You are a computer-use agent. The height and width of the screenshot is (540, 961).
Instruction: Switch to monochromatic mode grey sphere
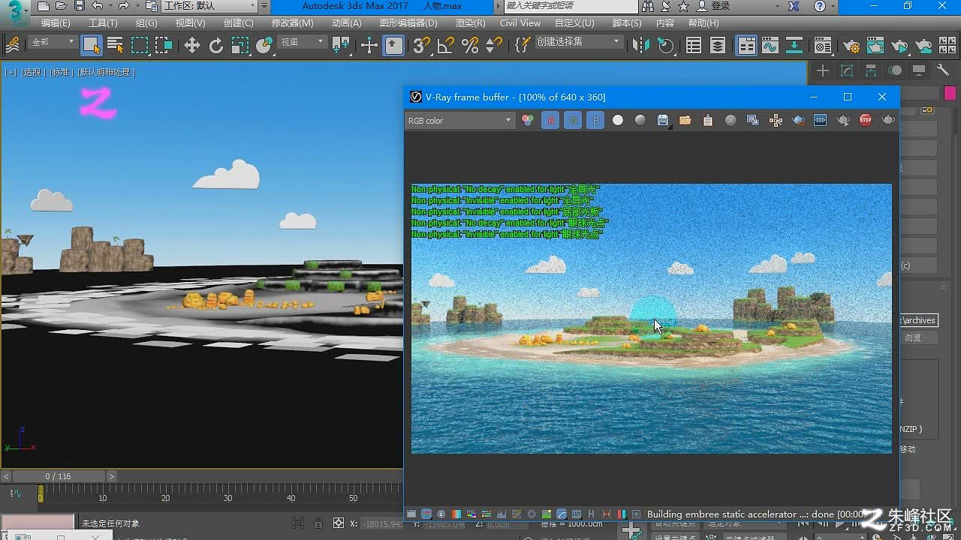coord(640,120)
